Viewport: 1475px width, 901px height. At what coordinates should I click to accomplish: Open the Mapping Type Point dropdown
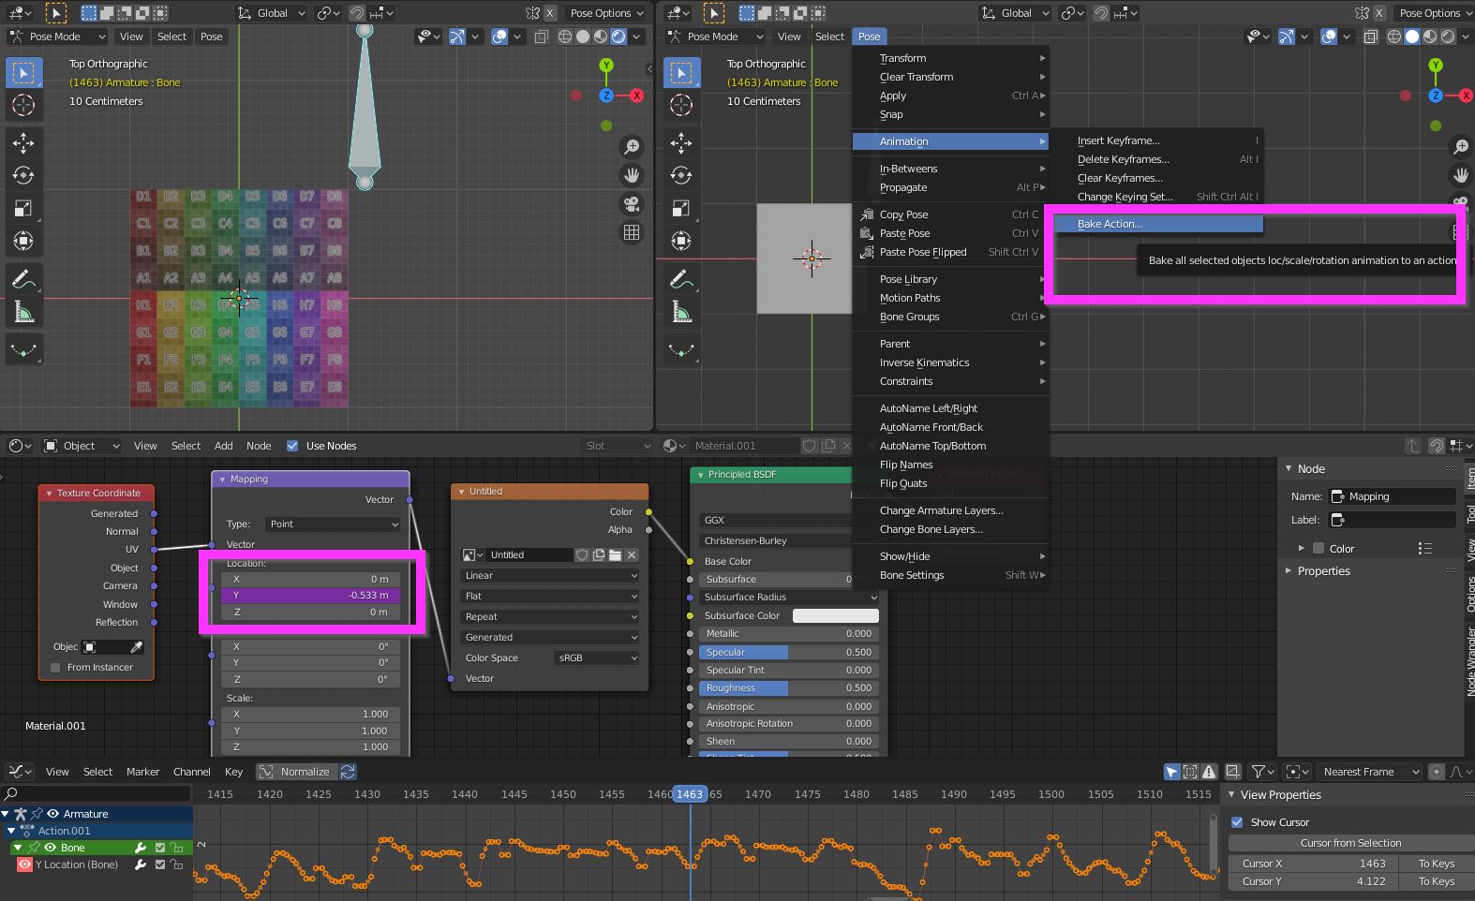click(333, 524)
